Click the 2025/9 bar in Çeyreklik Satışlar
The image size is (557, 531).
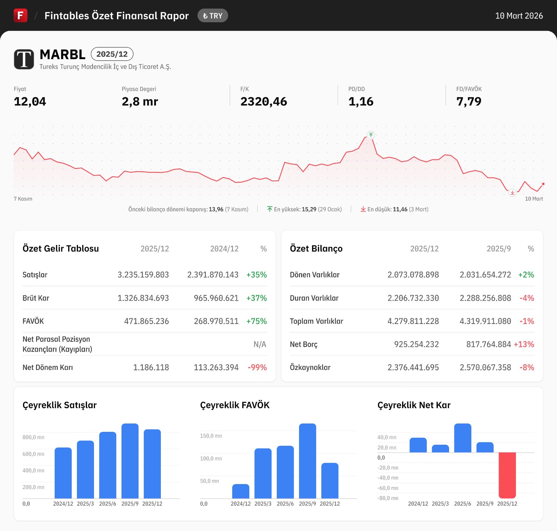pyautogui.click(x=130, y=461)
